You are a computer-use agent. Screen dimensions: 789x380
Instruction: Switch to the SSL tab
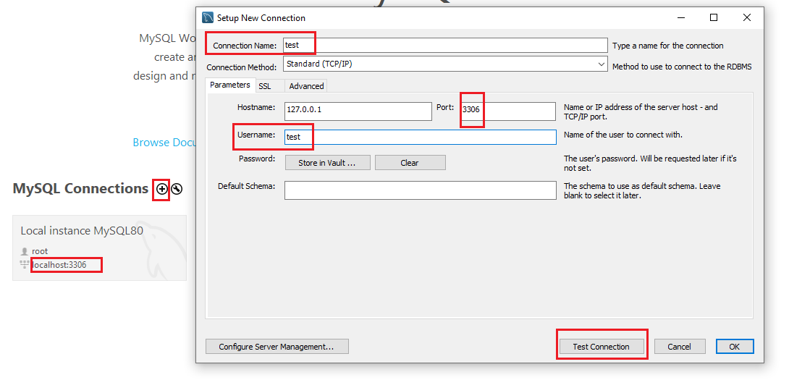[265, 86]
